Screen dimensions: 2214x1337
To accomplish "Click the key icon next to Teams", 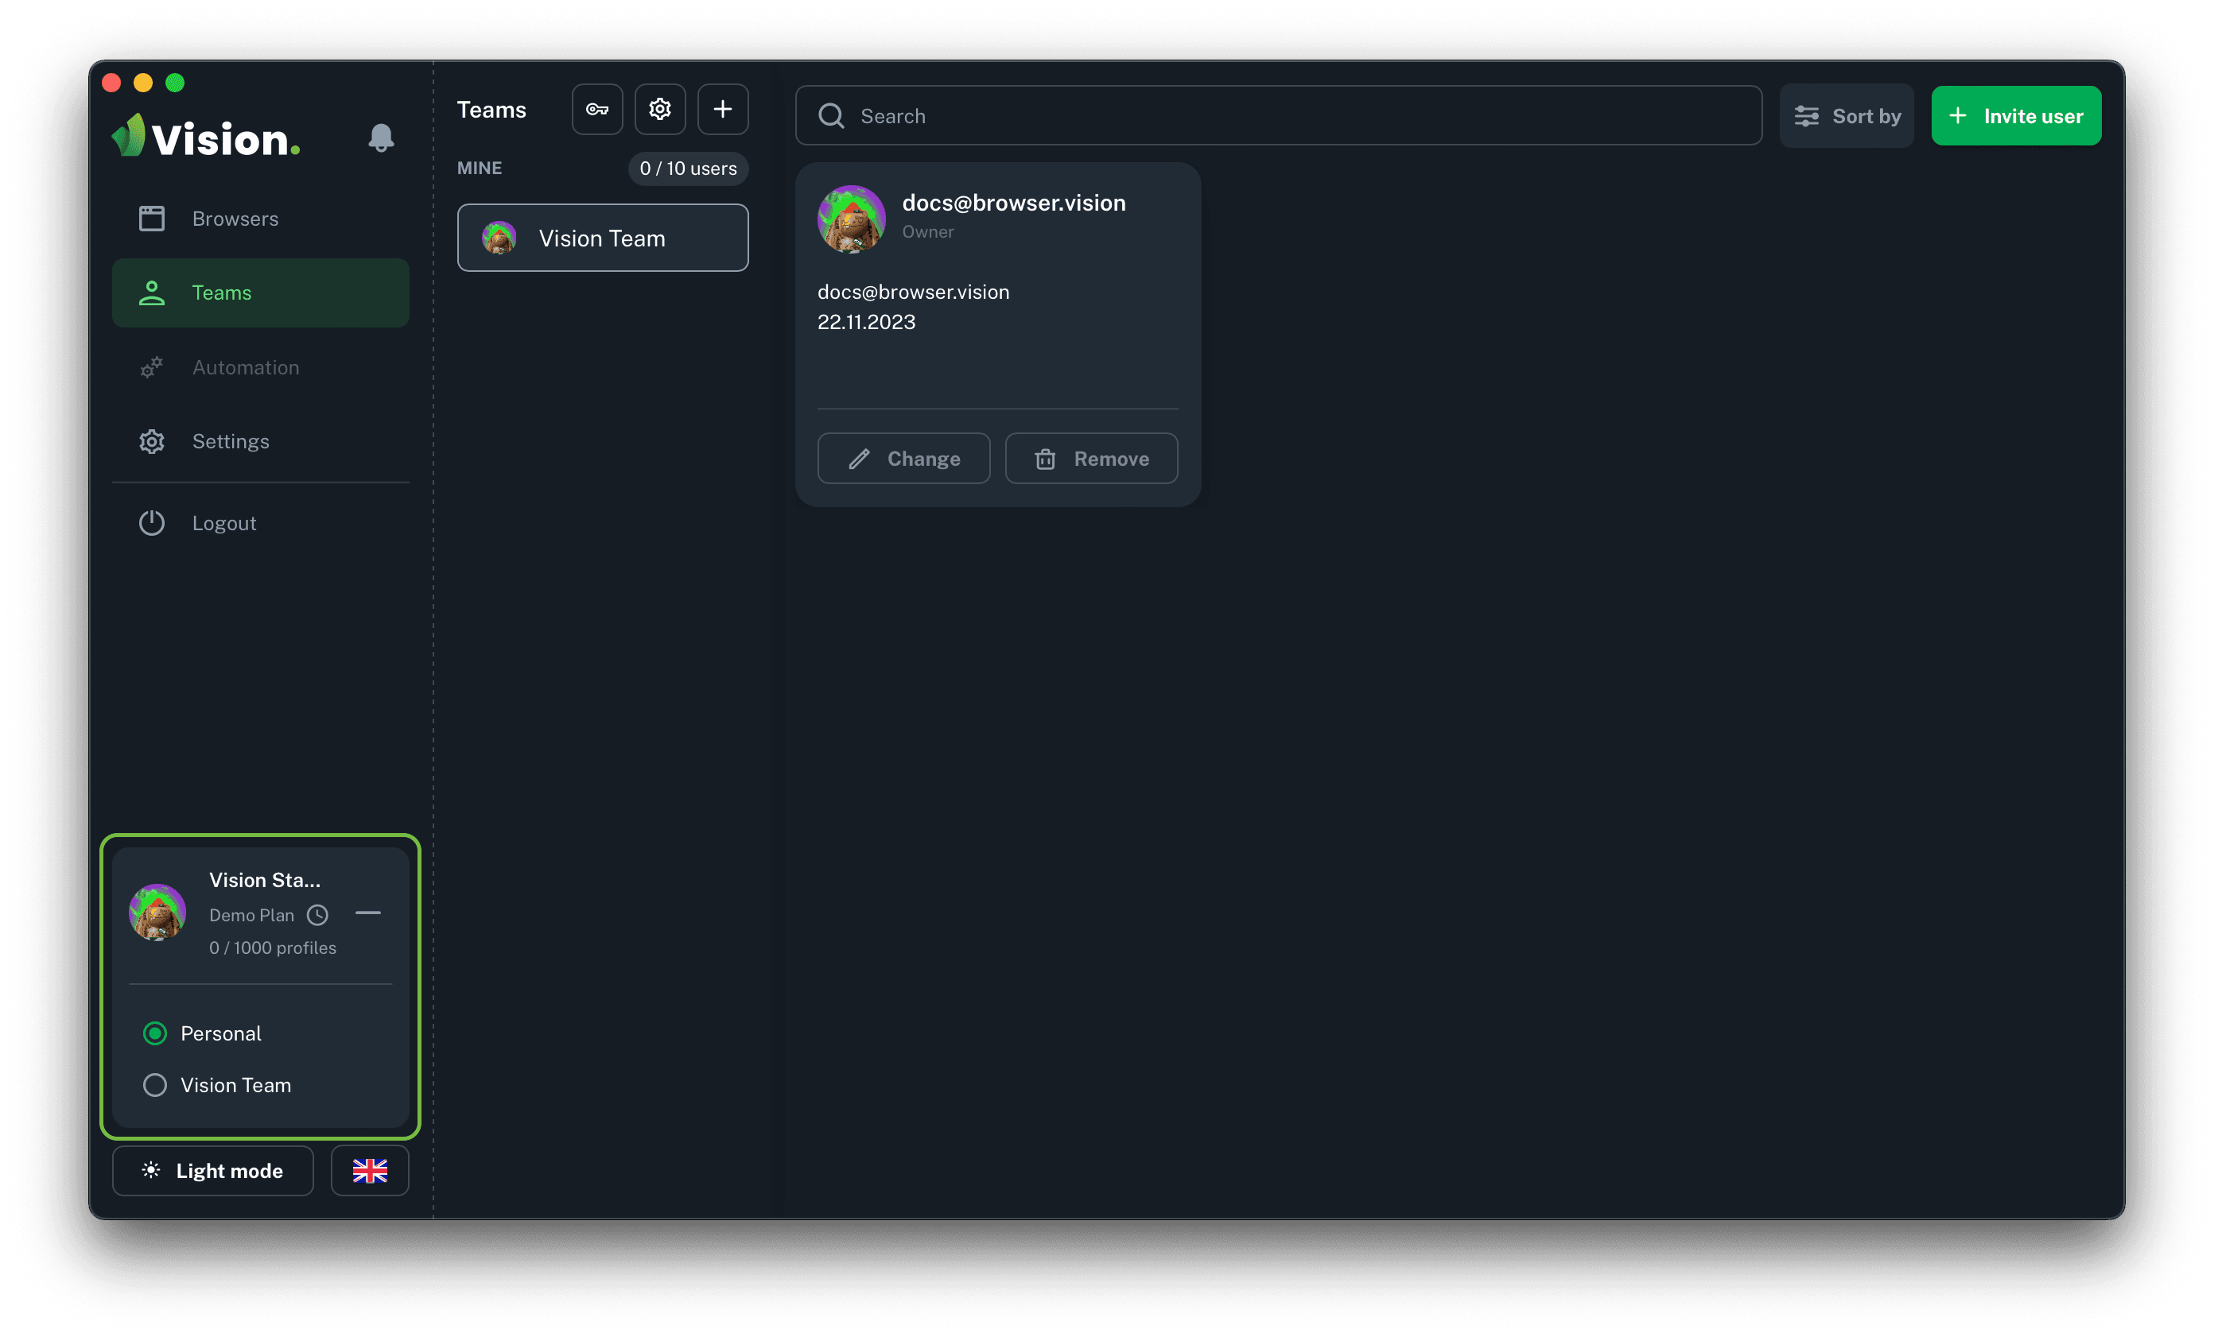I will (x=597, y=110).
